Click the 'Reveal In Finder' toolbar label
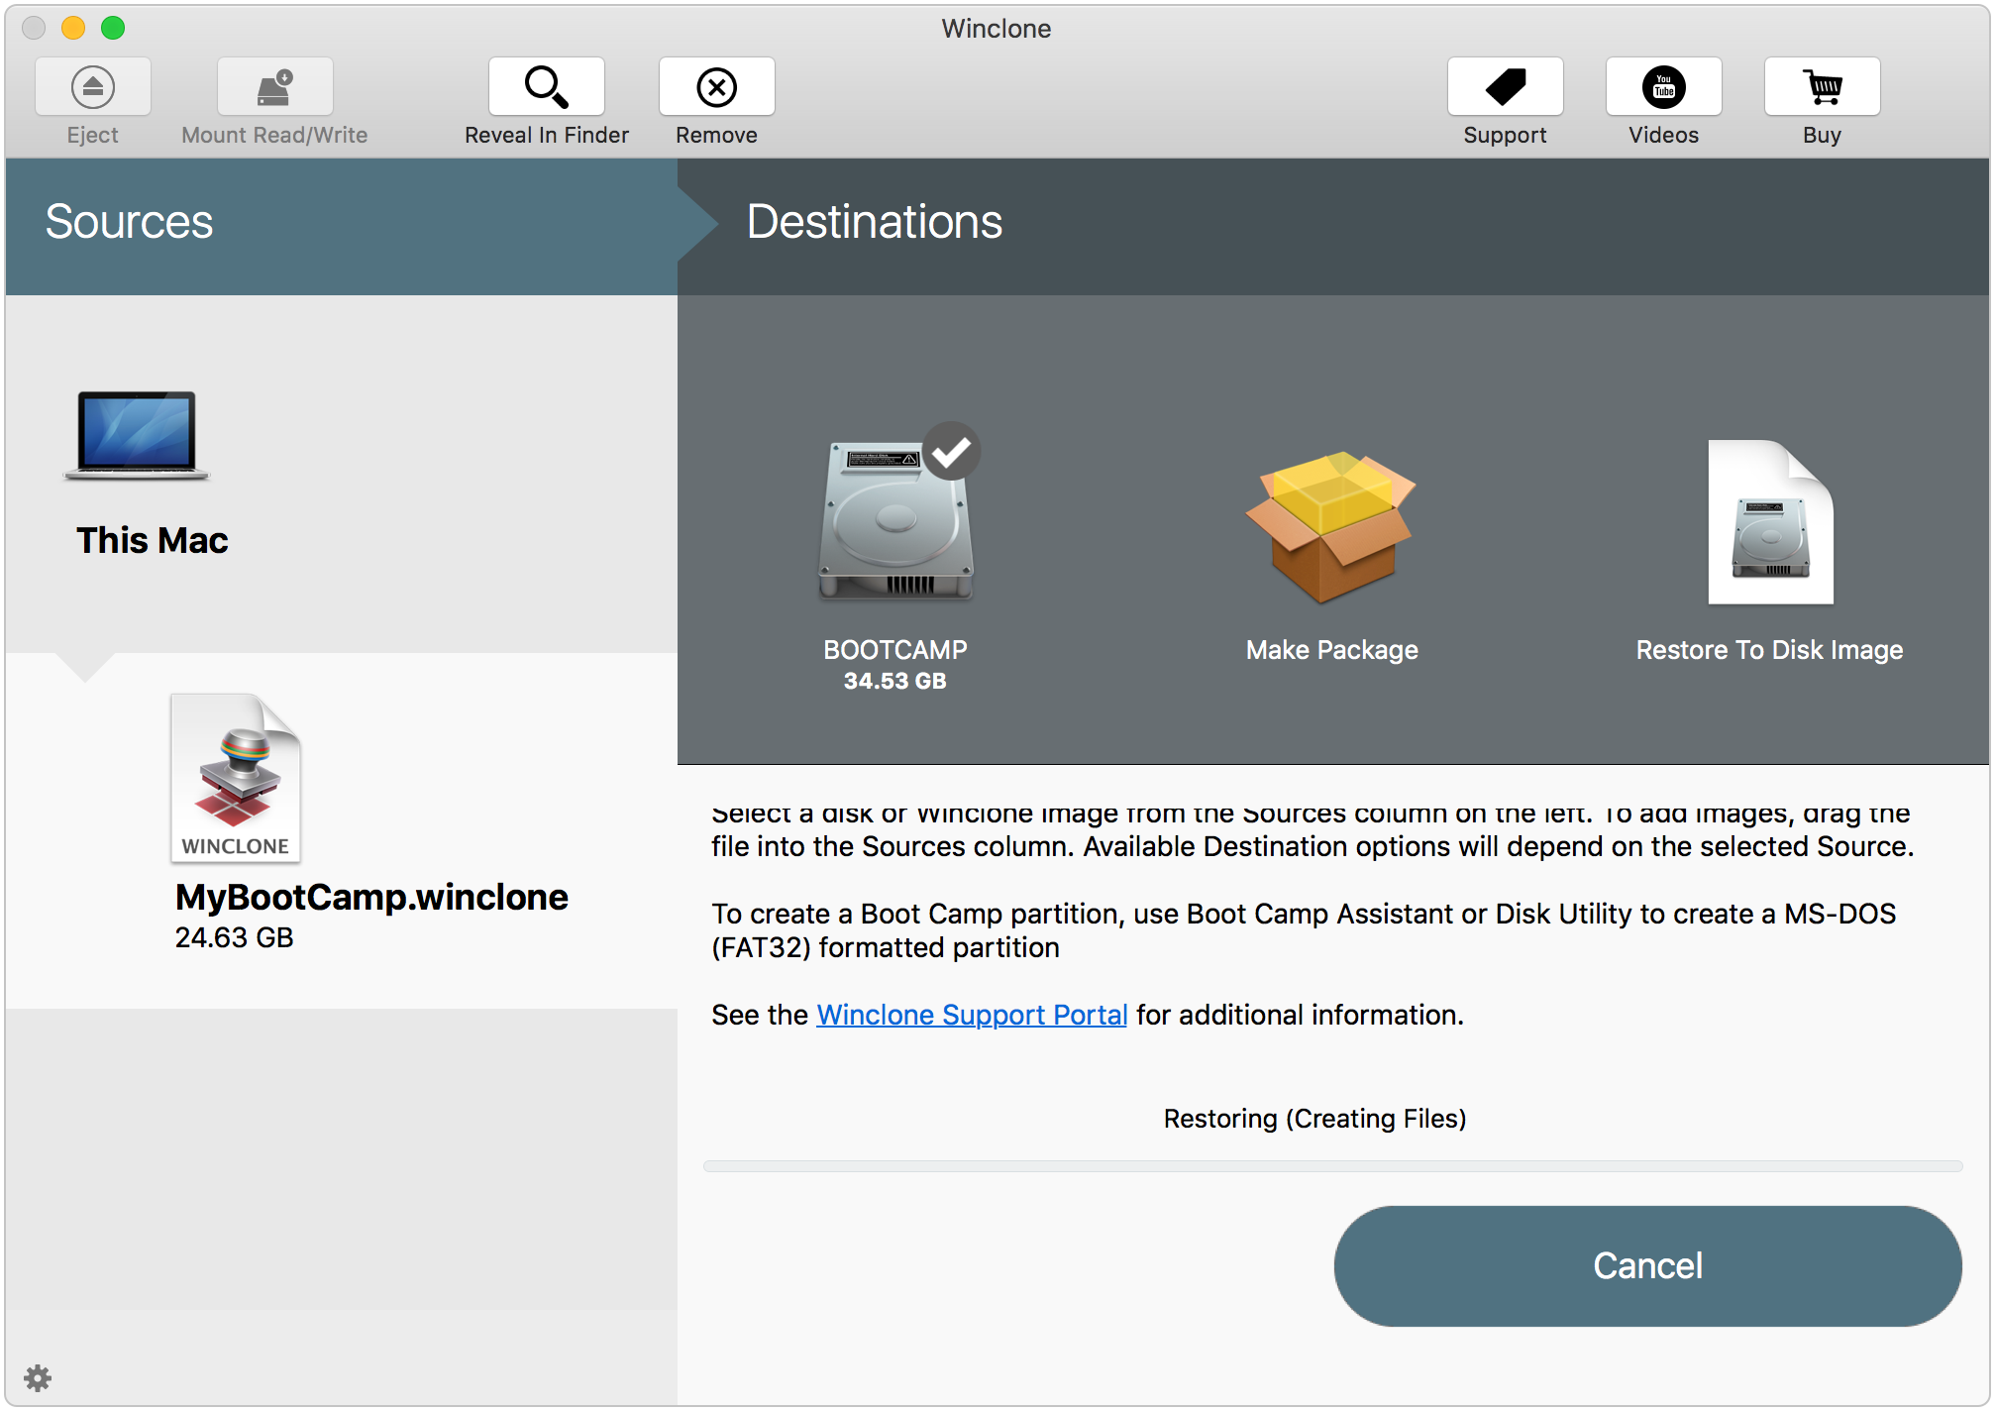Screen dimensions: 1995x1411 tap(547, 135)
